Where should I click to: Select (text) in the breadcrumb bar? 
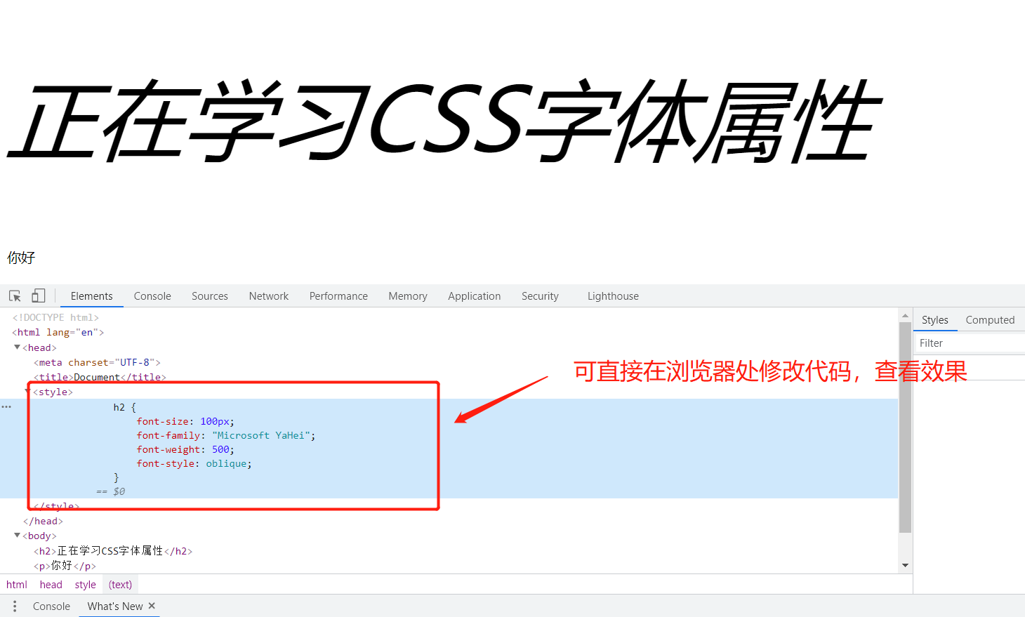(119, 584)
